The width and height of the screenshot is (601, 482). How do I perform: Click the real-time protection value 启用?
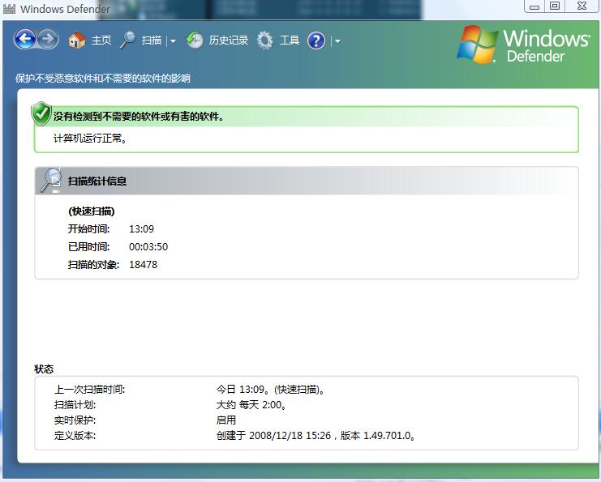(x=226, y=420)
